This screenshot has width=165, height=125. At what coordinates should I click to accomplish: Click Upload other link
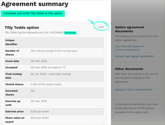point(144,90)
